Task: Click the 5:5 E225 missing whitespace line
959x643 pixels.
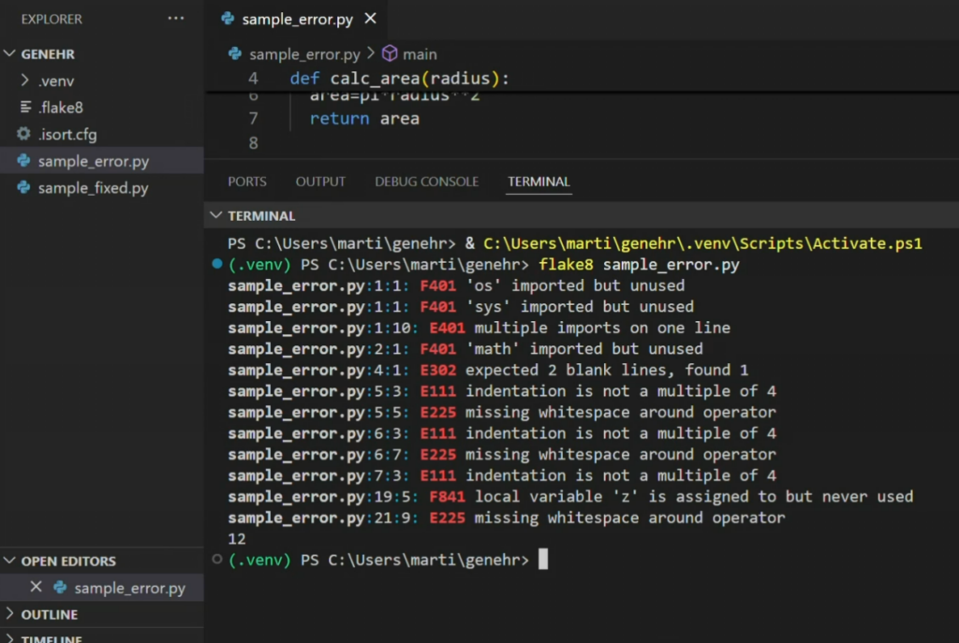Action: click(502, 412)
